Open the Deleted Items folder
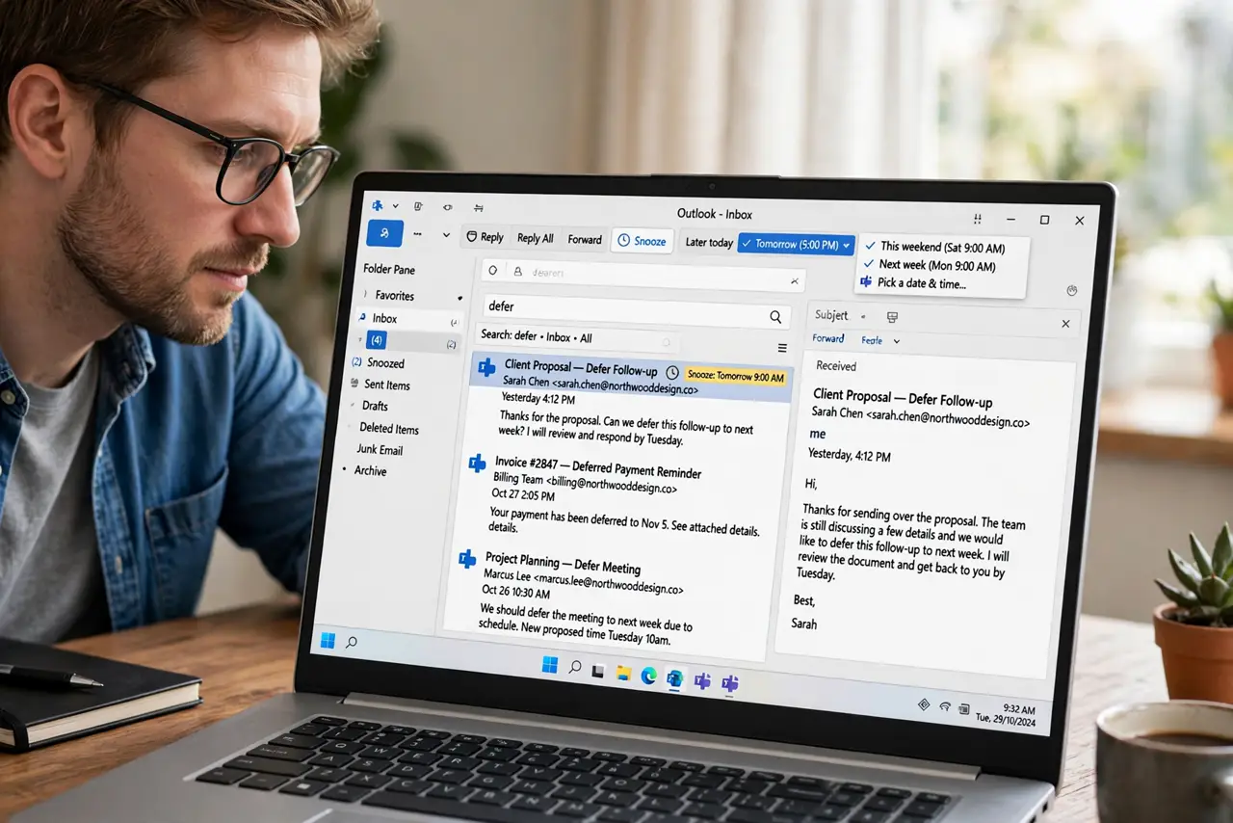Viewport: 1233px width, 823px height. point(388,429)
